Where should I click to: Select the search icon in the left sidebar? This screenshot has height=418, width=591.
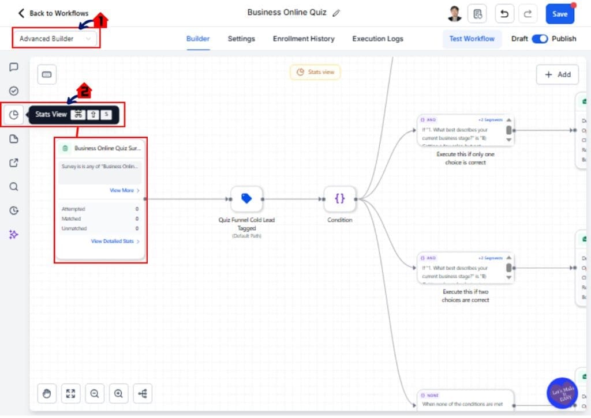[14, 186]
